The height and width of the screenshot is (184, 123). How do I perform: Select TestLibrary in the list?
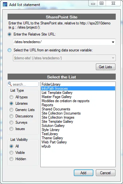coord(78,134)
